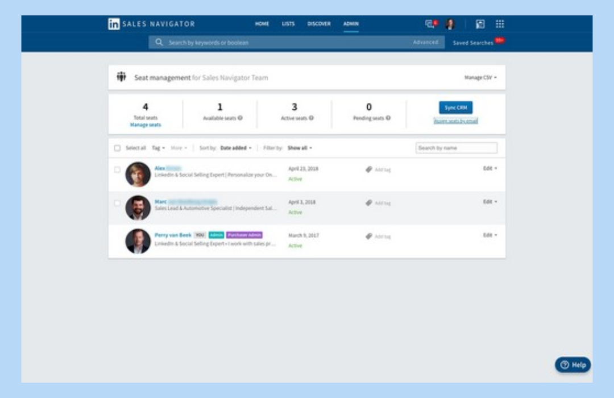Open the messages icon with notification badge
This screenshot has height=398, width=614.
click(431, 24)
